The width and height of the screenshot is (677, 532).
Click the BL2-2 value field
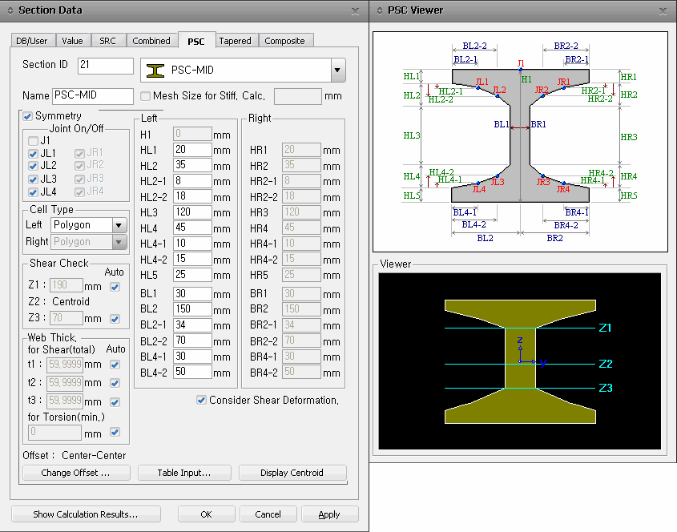192,341
